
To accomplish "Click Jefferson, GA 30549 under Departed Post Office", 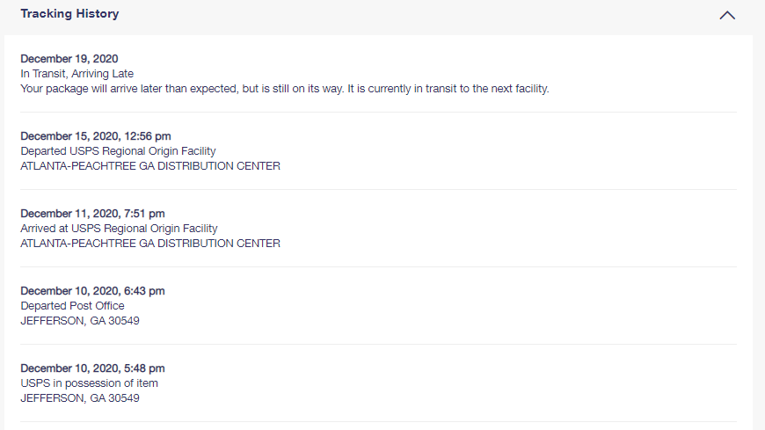I will tap(80, 321).
